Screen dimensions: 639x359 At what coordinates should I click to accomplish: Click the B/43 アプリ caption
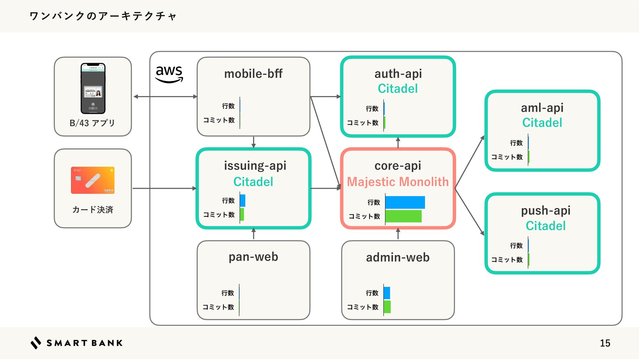pos(92,123)
